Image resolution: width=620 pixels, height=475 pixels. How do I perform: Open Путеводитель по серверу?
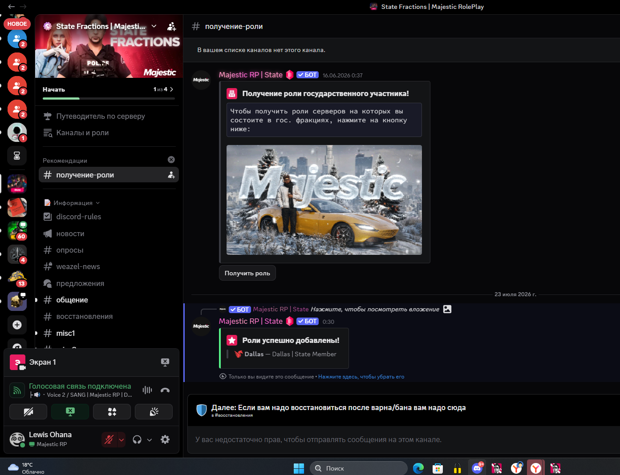(109, 116)
